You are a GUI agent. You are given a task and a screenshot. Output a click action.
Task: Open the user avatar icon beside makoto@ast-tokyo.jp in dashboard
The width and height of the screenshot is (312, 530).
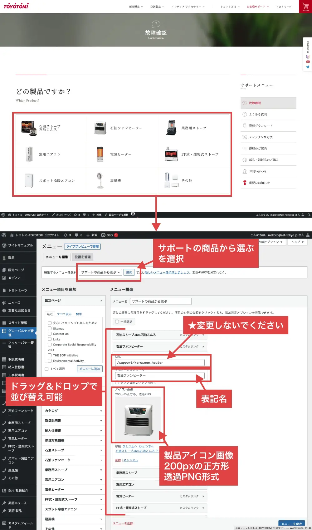[308, 235]
